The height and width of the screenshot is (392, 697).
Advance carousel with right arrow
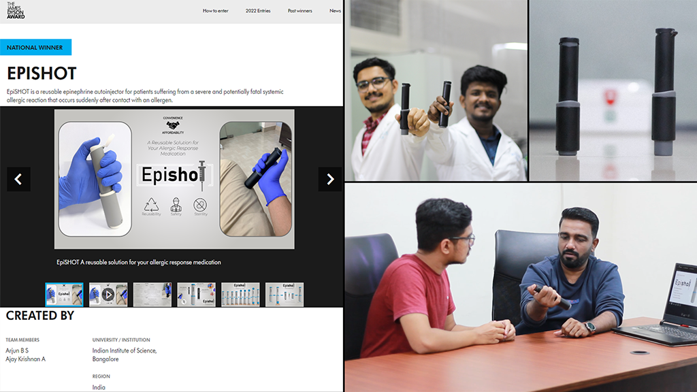[x=330, y=179]
